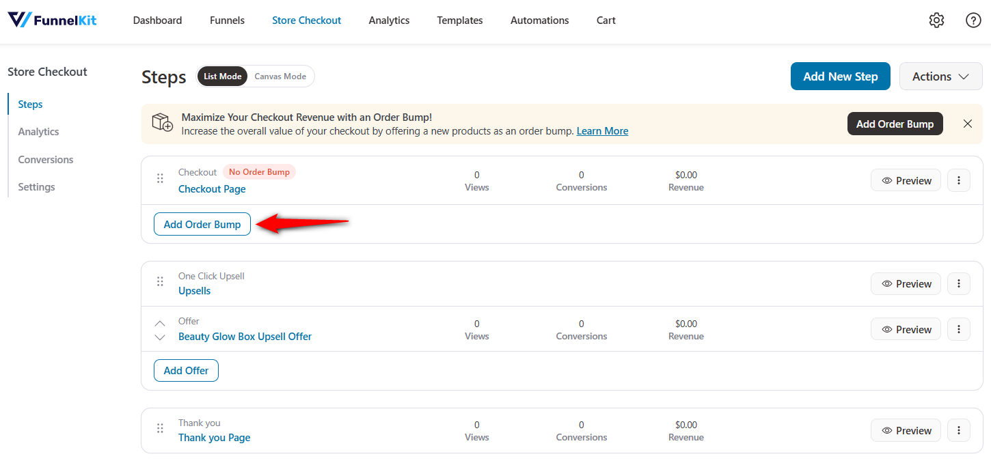Screen dimensions: 991x463
Task: Switch to the Conversions section in the sidebar
Action: coord(45,159)
